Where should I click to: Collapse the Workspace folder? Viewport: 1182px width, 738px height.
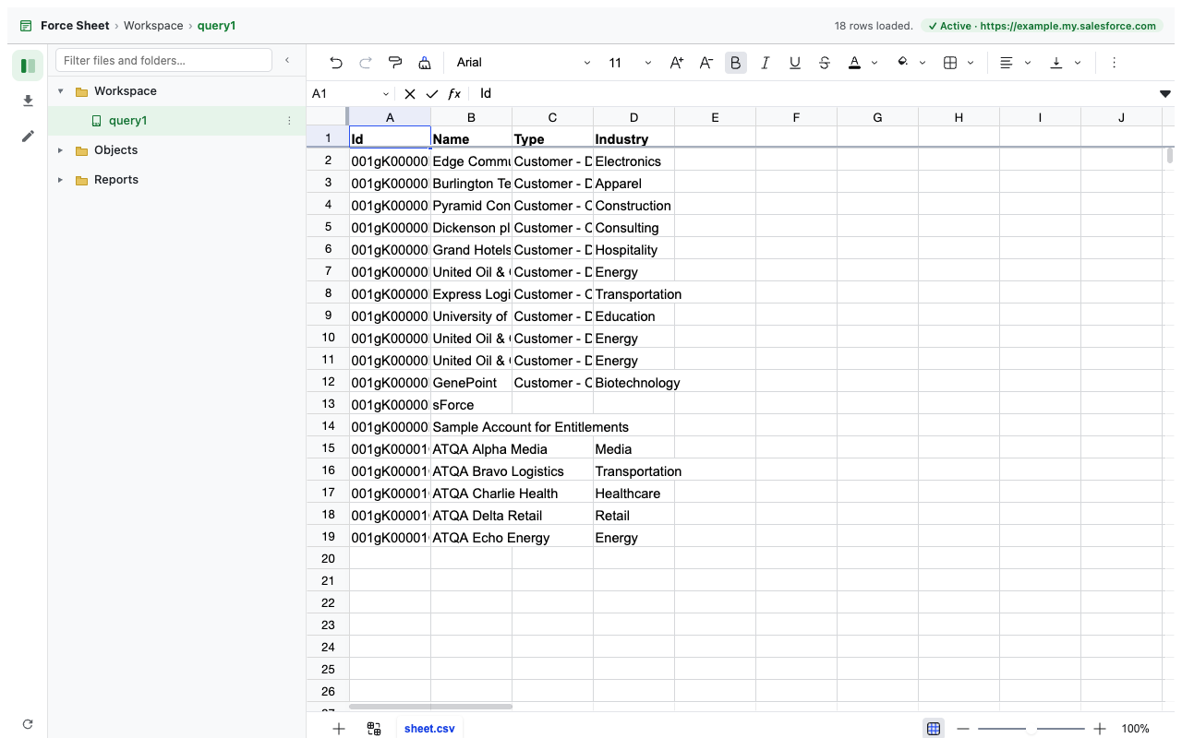tap(61, 91)
